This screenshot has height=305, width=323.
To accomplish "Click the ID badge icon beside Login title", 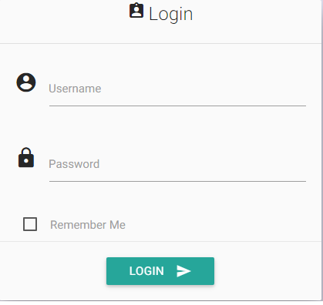I will click(x=136, y=11).
